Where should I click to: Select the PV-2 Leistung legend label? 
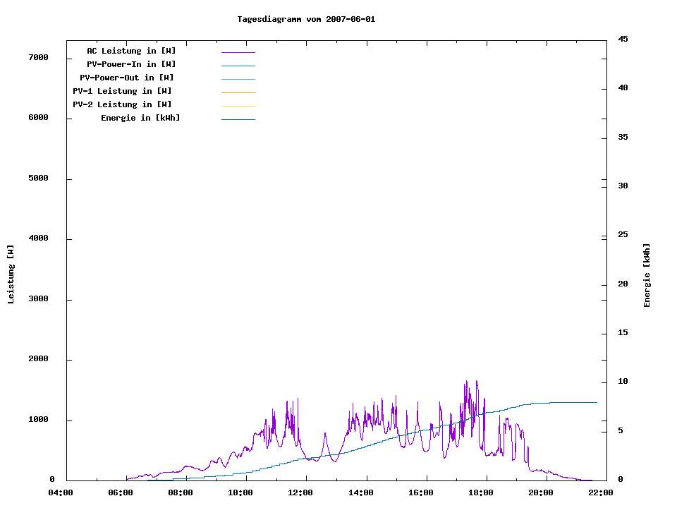point(122,104)
